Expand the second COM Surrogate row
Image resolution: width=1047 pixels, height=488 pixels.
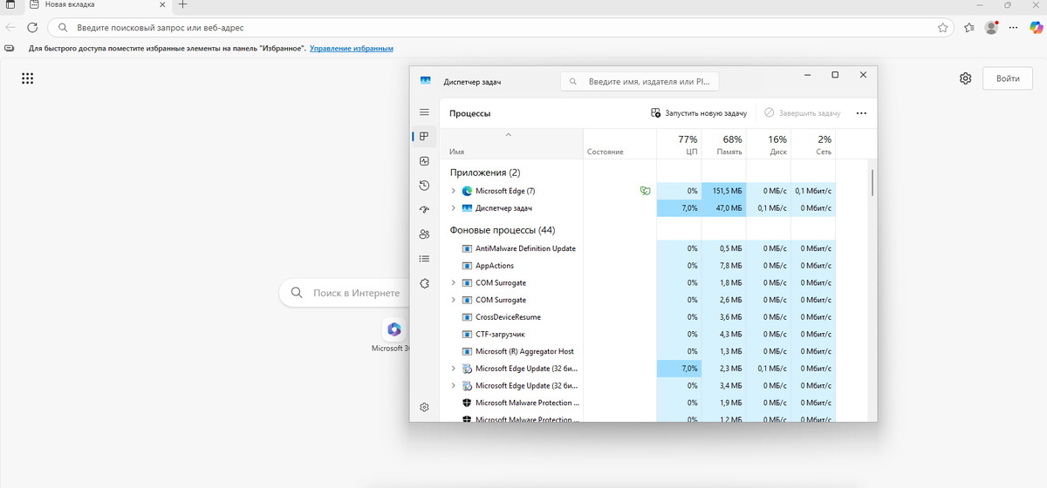[x=453, y=300]
